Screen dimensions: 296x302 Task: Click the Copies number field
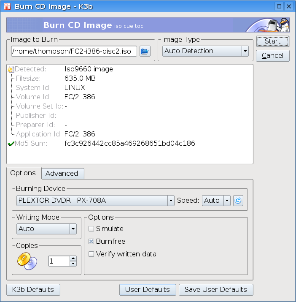point(59,261)
